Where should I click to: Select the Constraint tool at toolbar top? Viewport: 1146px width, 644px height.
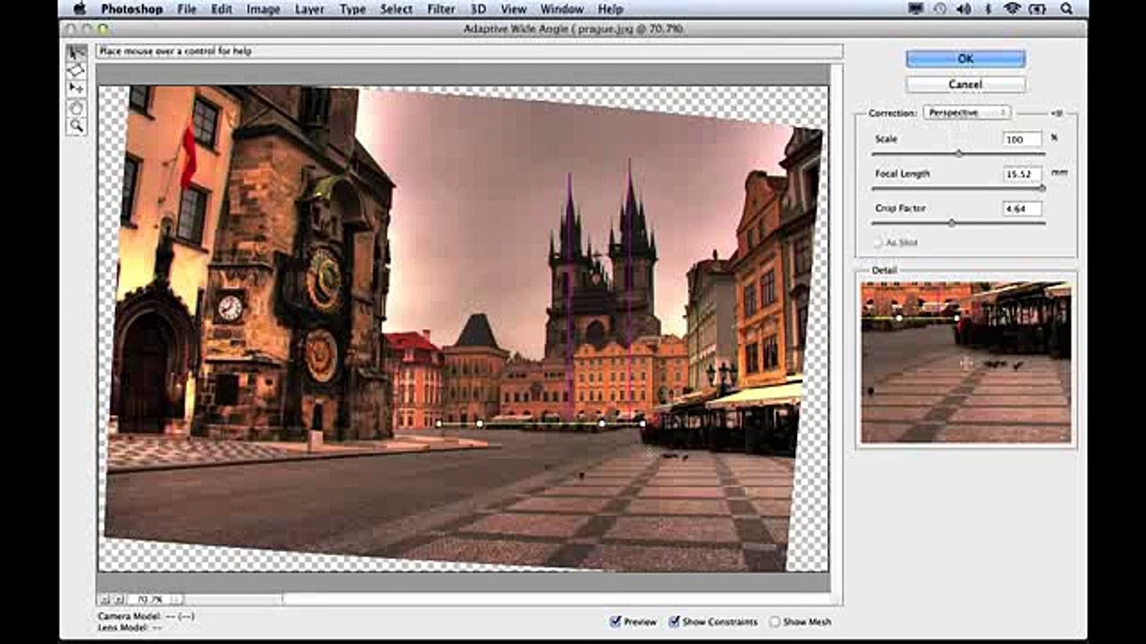(x=77, y=53)
